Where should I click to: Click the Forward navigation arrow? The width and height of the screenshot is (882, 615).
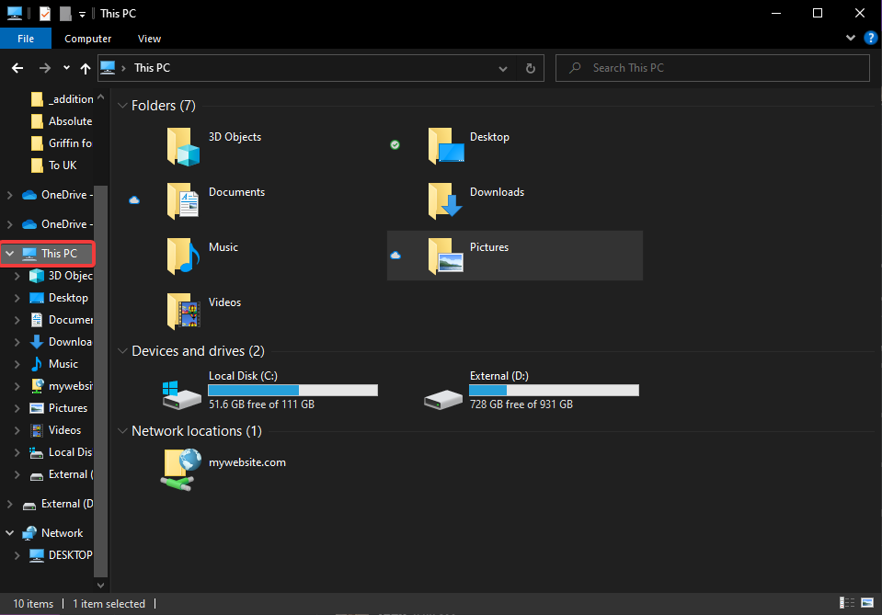(x=44, y=68)
